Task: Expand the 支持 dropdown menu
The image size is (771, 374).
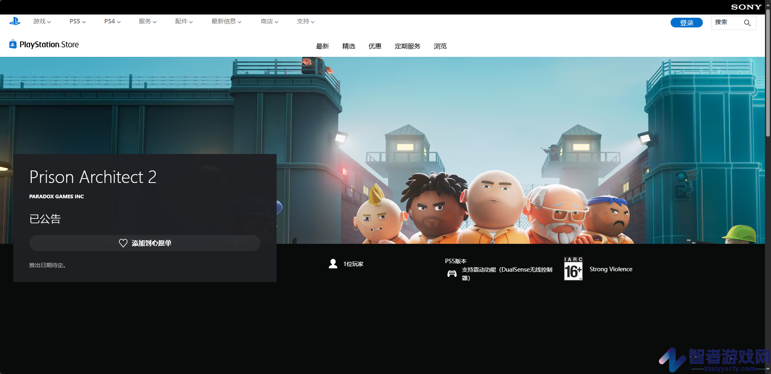Action: tap(306, 21)
